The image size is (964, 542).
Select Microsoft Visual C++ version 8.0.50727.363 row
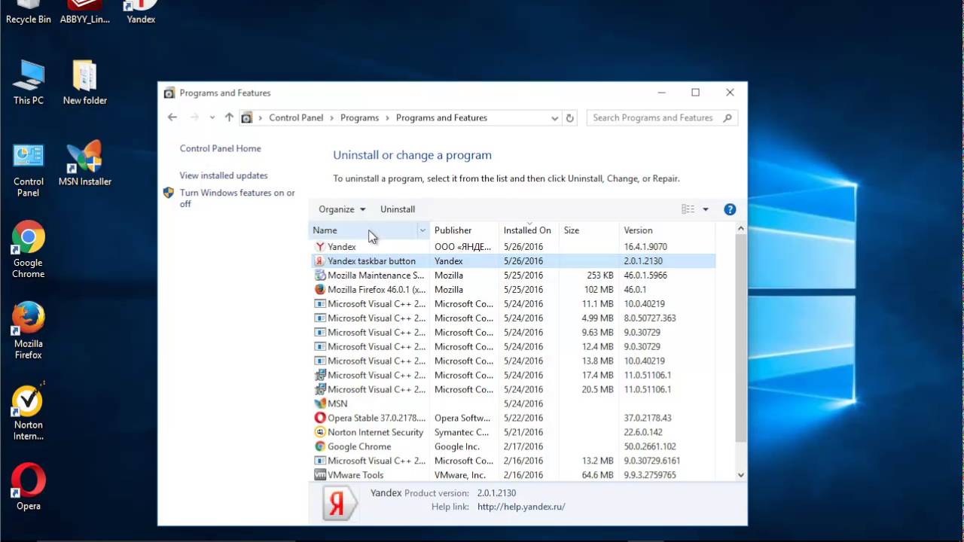[x=513, y=318]
